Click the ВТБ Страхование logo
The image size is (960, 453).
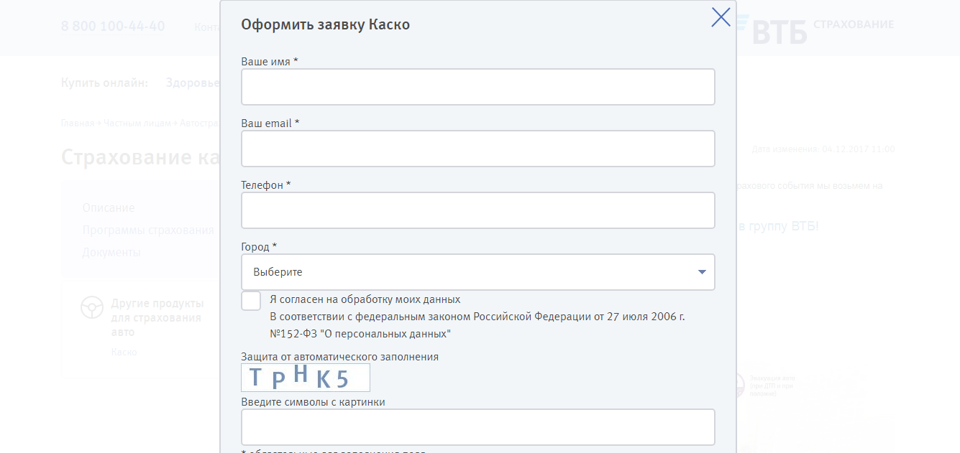[x=820, y=29]
